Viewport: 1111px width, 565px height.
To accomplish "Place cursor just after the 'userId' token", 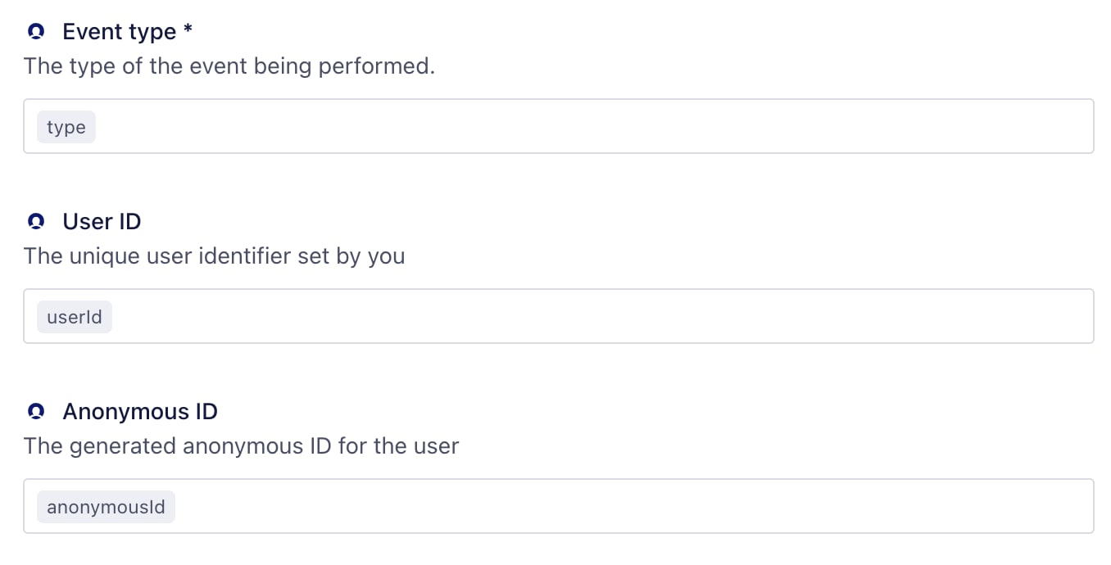I will (x=118, y=317).
